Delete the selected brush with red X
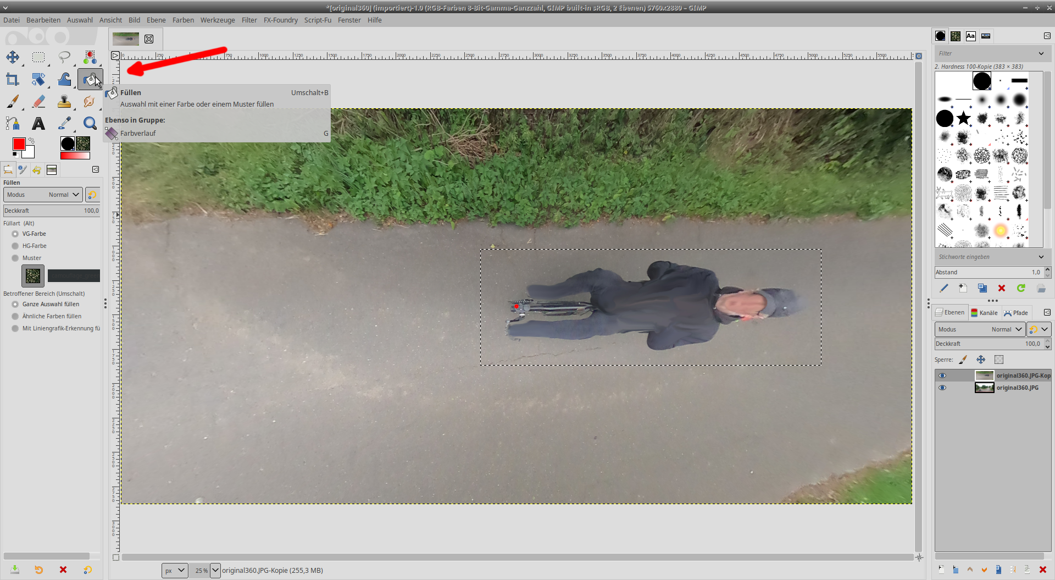Viewport: 1055px width, 580px height. pos(1002,288)
